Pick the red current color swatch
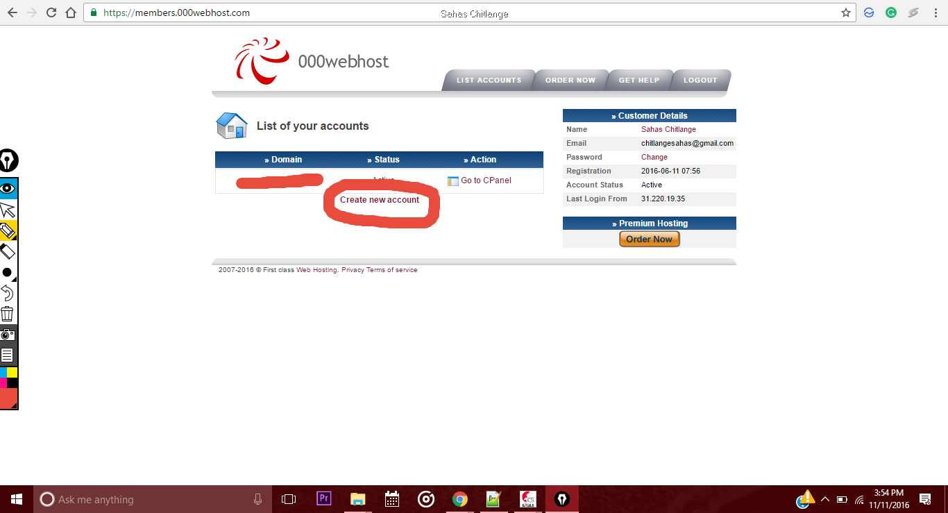Image resolution: width=948 pixels, height=513 pixels. tap(8, 398)
